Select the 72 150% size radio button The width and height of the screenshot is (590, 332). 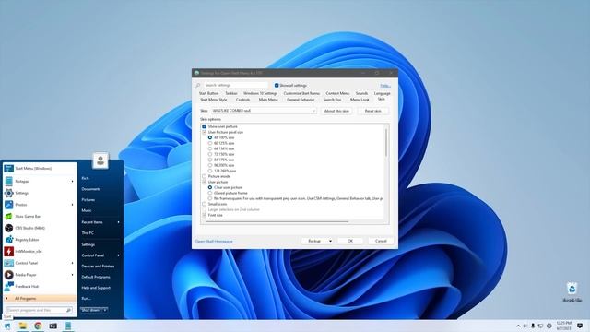coord(210,154)
